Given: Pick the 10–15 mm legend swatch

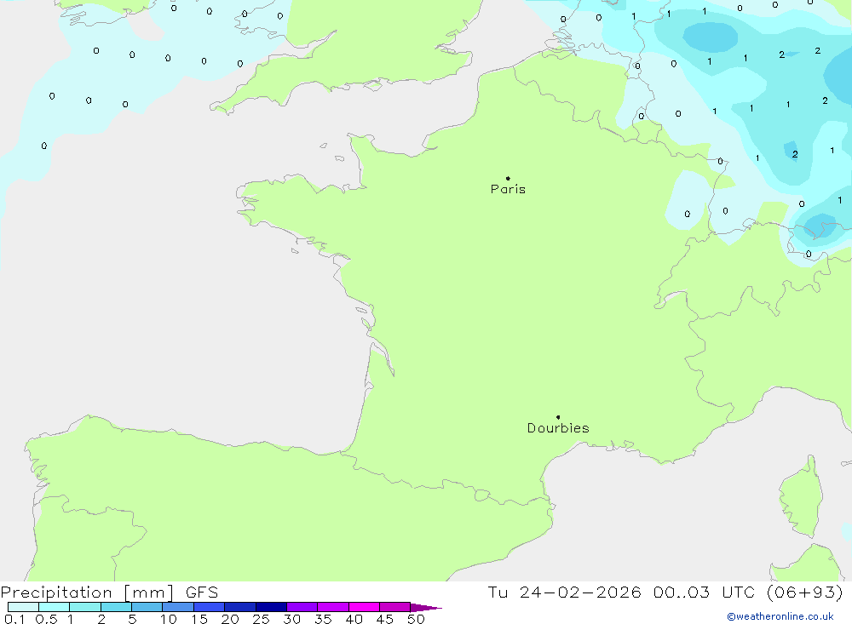Looking at the screenshot, I should click(x=178, y=607).
